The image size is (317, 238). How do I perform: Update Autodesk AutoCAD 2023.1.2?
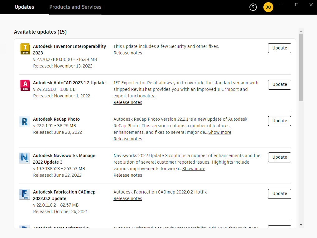pyautogui.click(x=280, y=84)
